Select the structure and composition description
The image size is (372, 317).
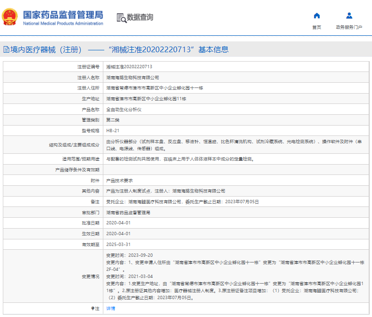(x=234, y=145)
